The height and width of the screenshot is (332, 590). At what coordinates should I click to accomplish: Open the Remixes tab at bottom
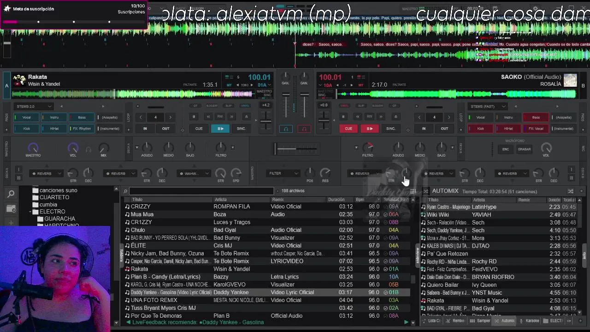(456, 320)
